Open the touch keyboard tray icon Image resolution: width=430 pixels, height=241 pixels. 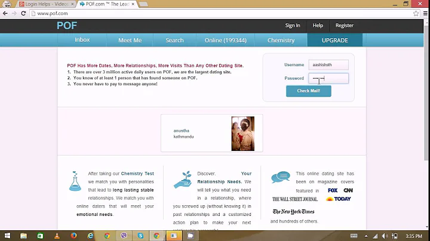354,236
